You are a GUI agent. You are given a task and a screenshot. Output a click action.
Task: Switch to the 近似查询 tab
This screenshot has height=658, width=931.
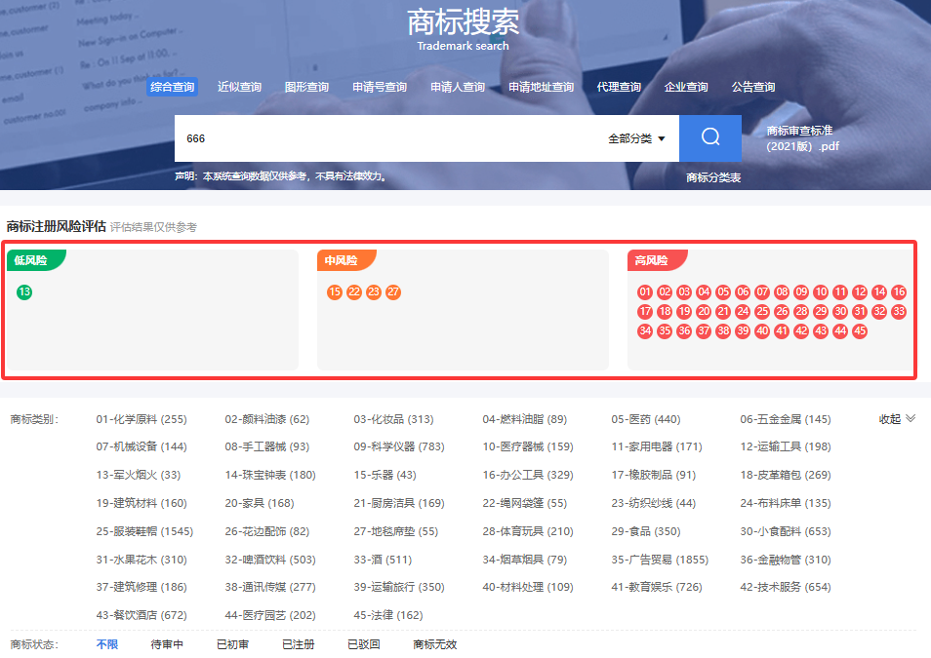click(239, 87)
